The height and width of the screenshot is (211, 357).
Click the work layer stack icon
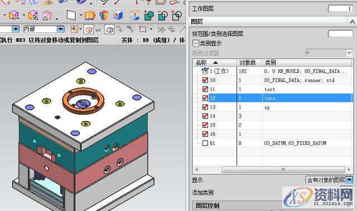[x=205, y=71]
